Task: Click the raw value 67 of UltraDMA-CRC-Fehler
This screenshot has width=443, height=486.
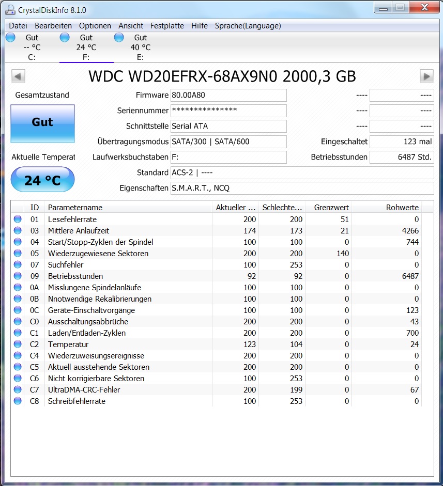Action: [x=415, y=389]
